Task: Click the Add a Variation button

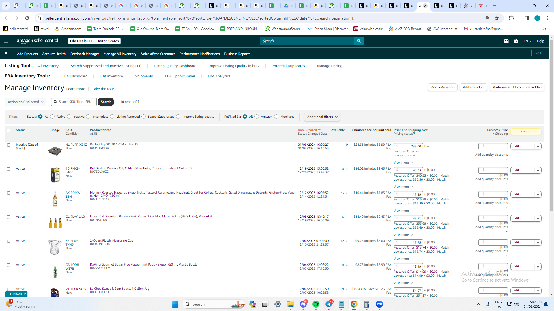Action: pos(443,87)
